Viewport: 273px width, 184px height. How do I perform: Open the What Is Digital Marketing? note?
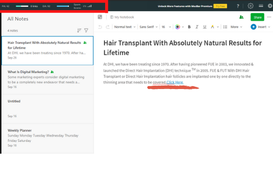[x=47, y=80]
